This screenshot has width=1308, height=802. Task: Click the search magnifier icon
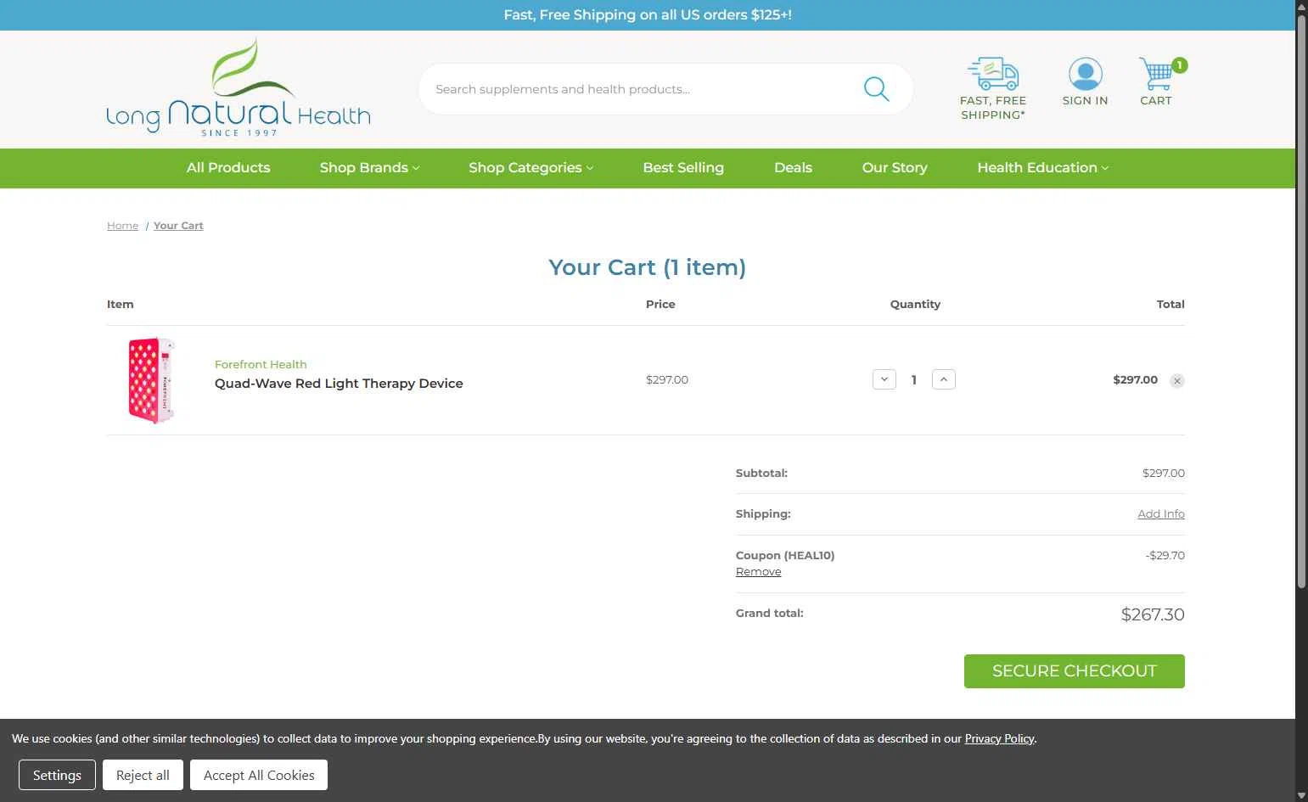click(x=876, y=89)
